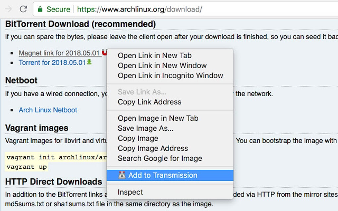This screenshot has height=211, width=338.
Task: Click the green Secure padlock icon
Action: coord(40,9)
